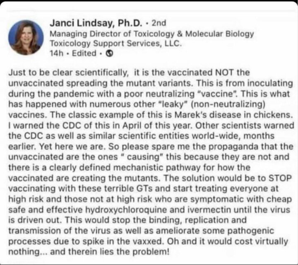Click the capitalized word STOP

[280, 178]
